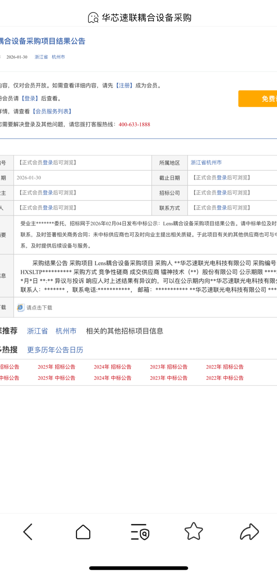Open the 【注册】 register link

click(124, 85)
